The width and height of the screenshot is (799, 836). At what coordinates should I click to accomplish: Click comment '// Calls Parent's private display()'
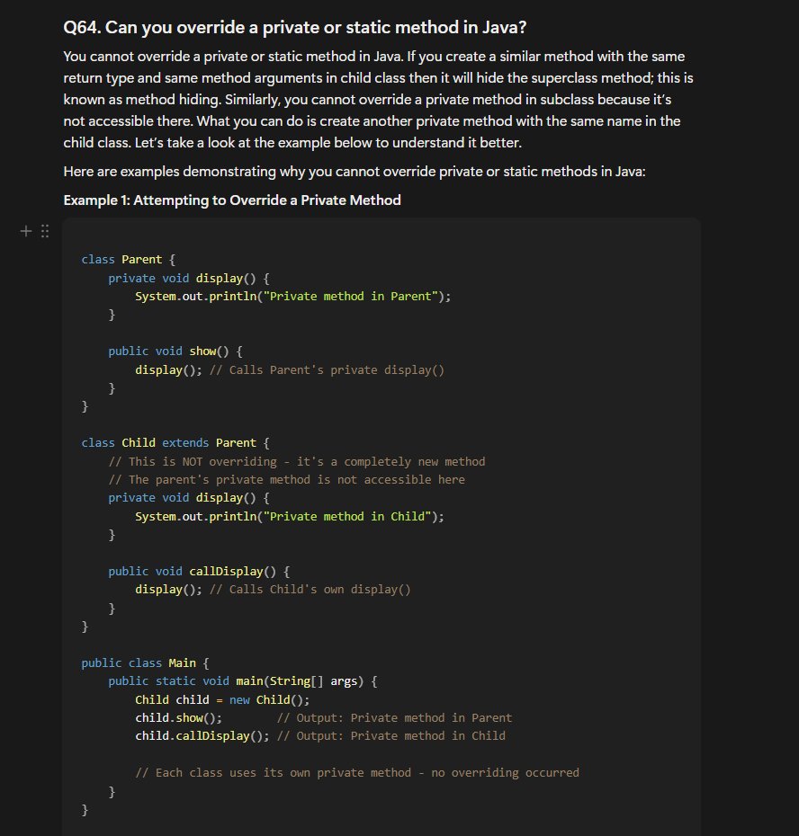(x=327, y=370)
